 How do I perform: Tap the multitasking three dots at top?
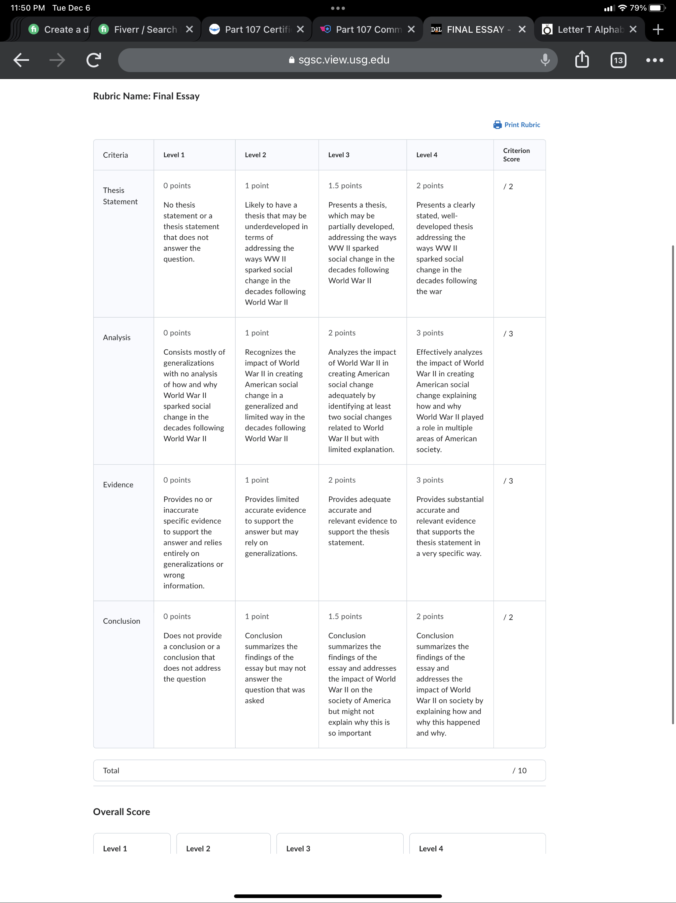coord(338,8)
